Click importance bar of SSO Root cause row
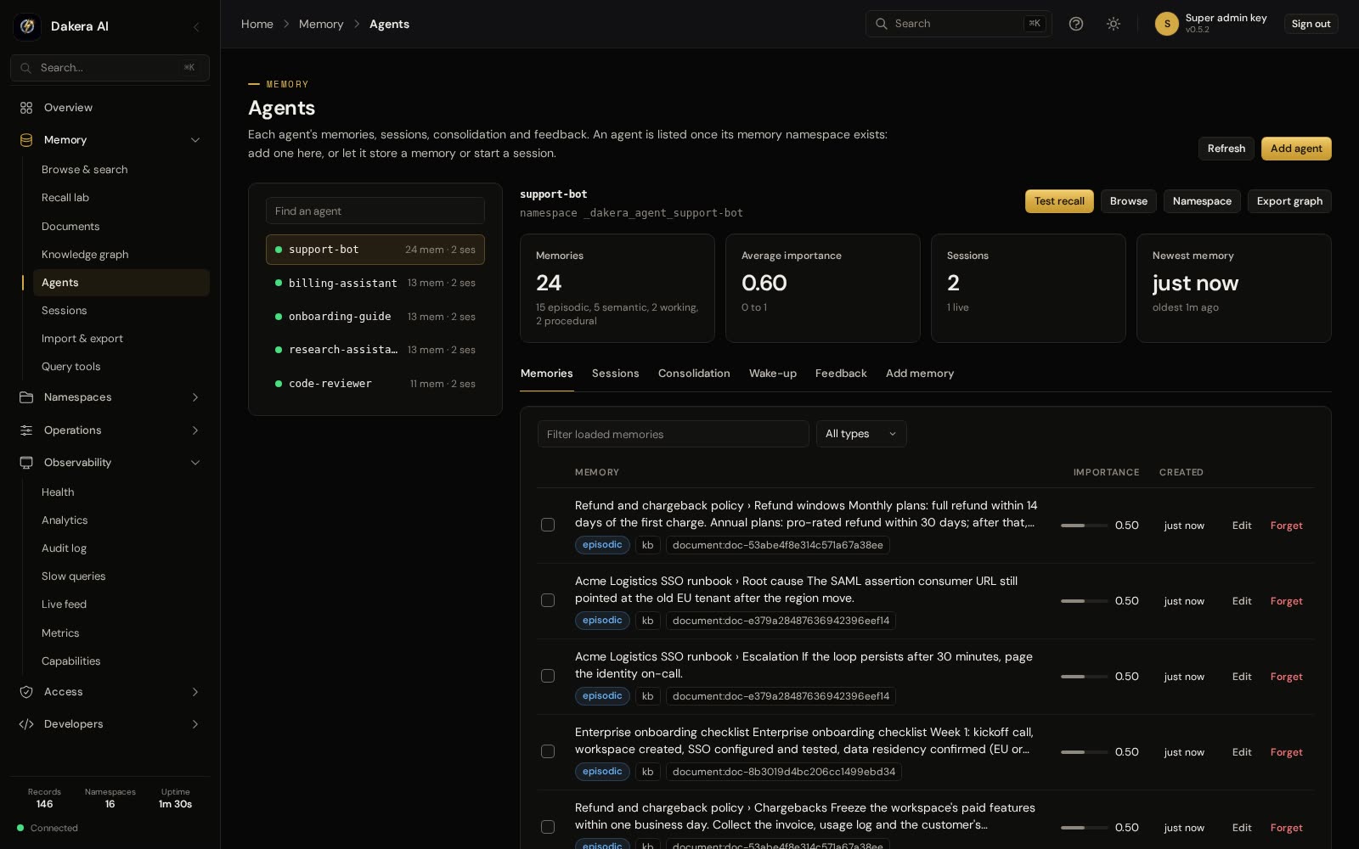This screenshot has width=1359, height=849. (1085, 601)
